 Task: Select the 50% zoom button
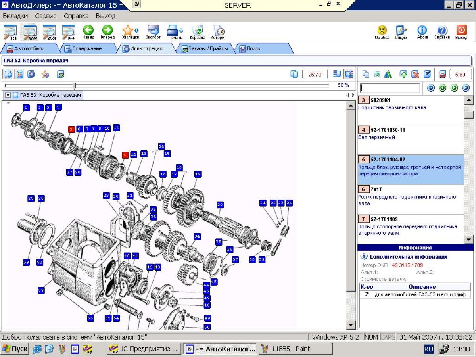[x=31, y=32]
